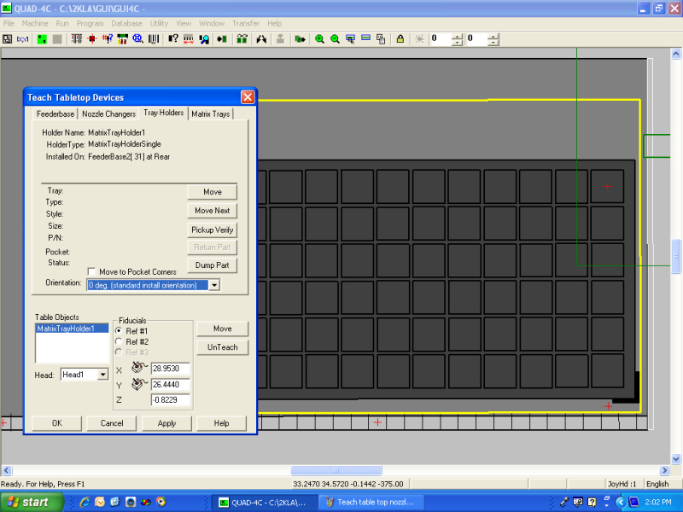Viewport: 683px width, 512px height.
Task: Click the Dump Part button
Action: click(212, 265)
